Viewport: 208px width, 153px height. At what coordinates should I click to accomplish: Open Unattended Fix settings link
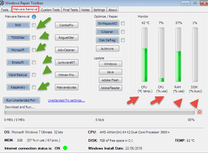coord(66,100)
